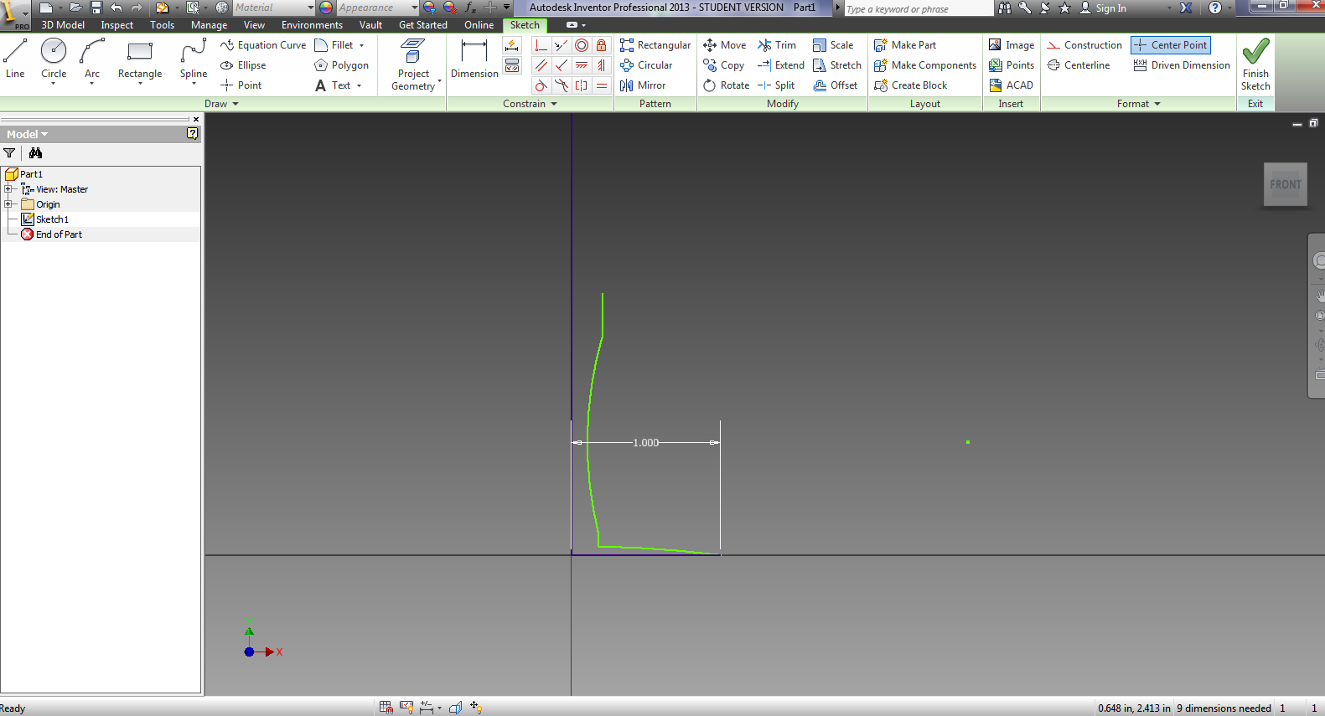Viewport: 1325px width, 716px height.
Task: Click the Create Block button
Action: click(910, 85)
